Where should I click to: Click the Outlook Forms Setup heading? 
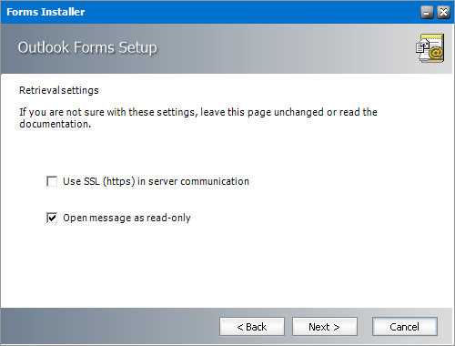87,47
